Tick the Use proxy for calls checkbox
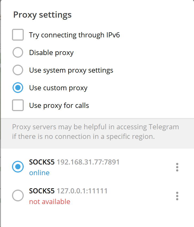Image resolution: width=194 pixels, height=227 pixels. [x=18, y=105]
